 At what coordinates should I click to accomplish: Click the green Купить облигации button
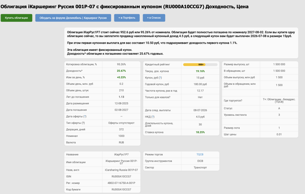click(16, 18)
